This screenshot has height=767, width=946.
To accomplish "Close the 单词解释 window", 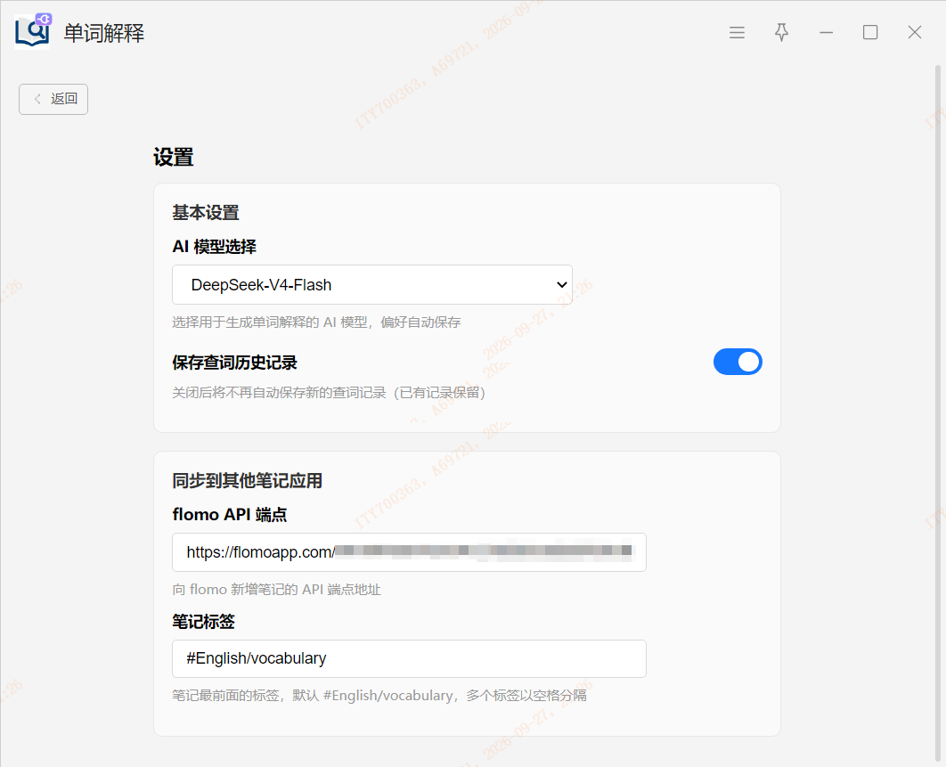I will pyautogui.click(x=915, y=33).
